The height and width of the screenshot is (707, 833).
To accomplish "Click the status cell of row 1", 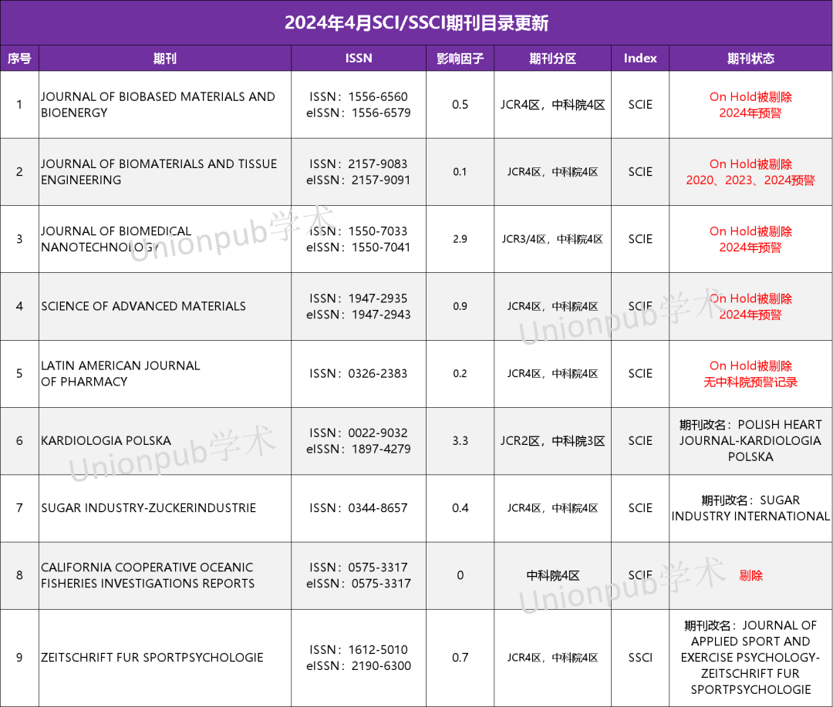I will (750, 105).
